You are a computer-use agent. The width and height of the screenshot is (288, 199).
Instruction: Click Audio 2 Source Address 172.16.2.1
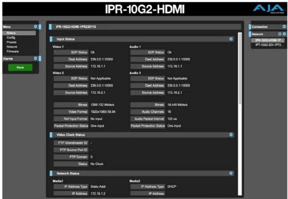[175, 93]
